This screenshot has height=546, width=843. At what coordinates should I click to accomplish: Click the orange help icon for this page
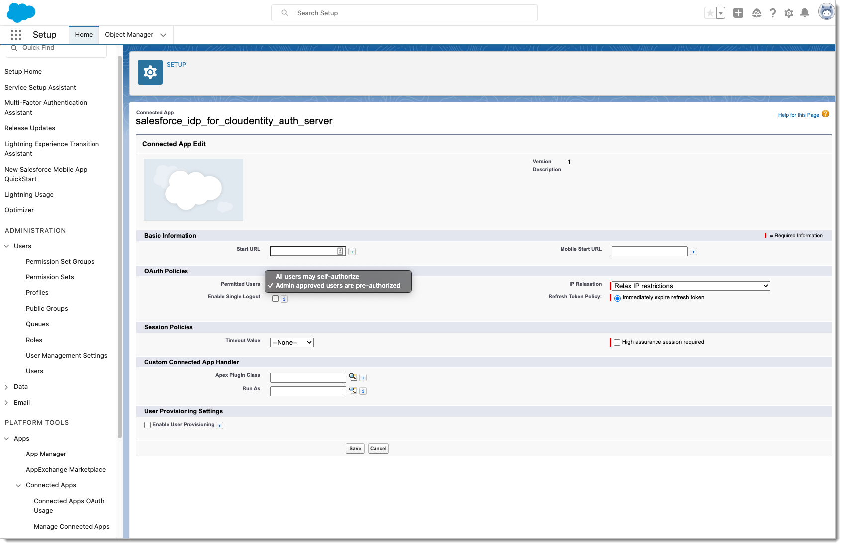[x=826, y=114]
